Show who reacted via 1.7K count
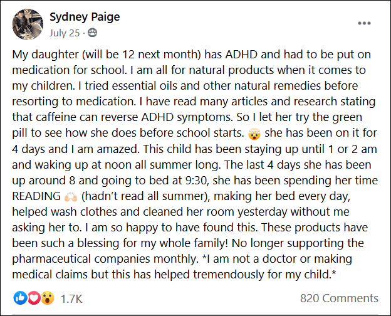The width and height of the screenshot is (391, 316). coord(71,298)
